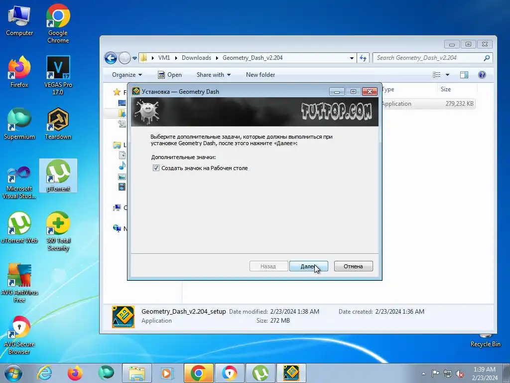510x383 pixels.
Task: Click Open in Explorer toolbar
Action: pos(170,75)
